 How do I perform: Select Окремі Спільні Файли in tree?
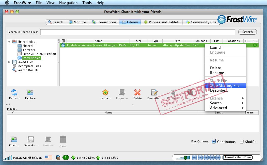pos(37,54)
